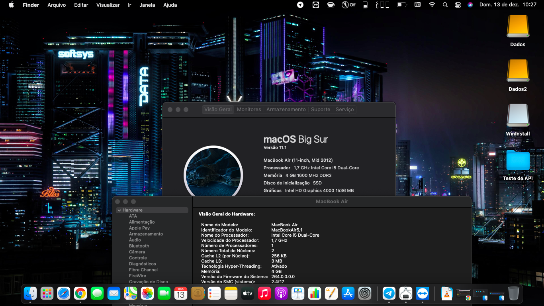
Task: Switch to the Armazenamento tab
Action: [x=286, y=109]
